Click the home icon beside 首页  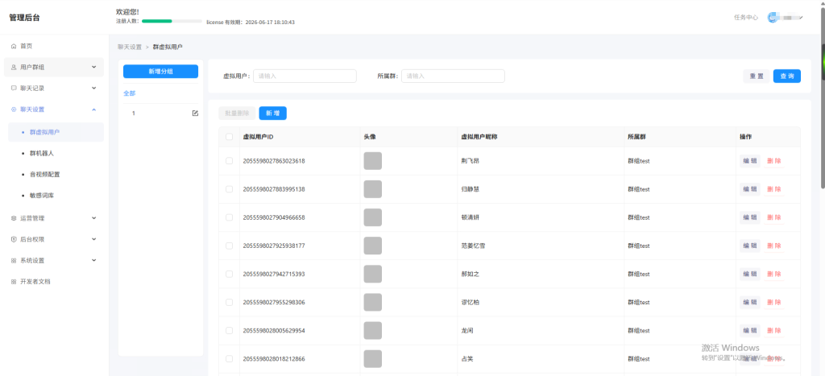(x=14, y=46)
